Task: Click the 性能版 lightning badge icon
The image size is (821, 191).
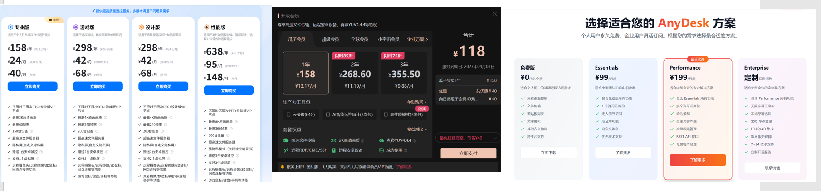Action: click(x=206, y=28)
